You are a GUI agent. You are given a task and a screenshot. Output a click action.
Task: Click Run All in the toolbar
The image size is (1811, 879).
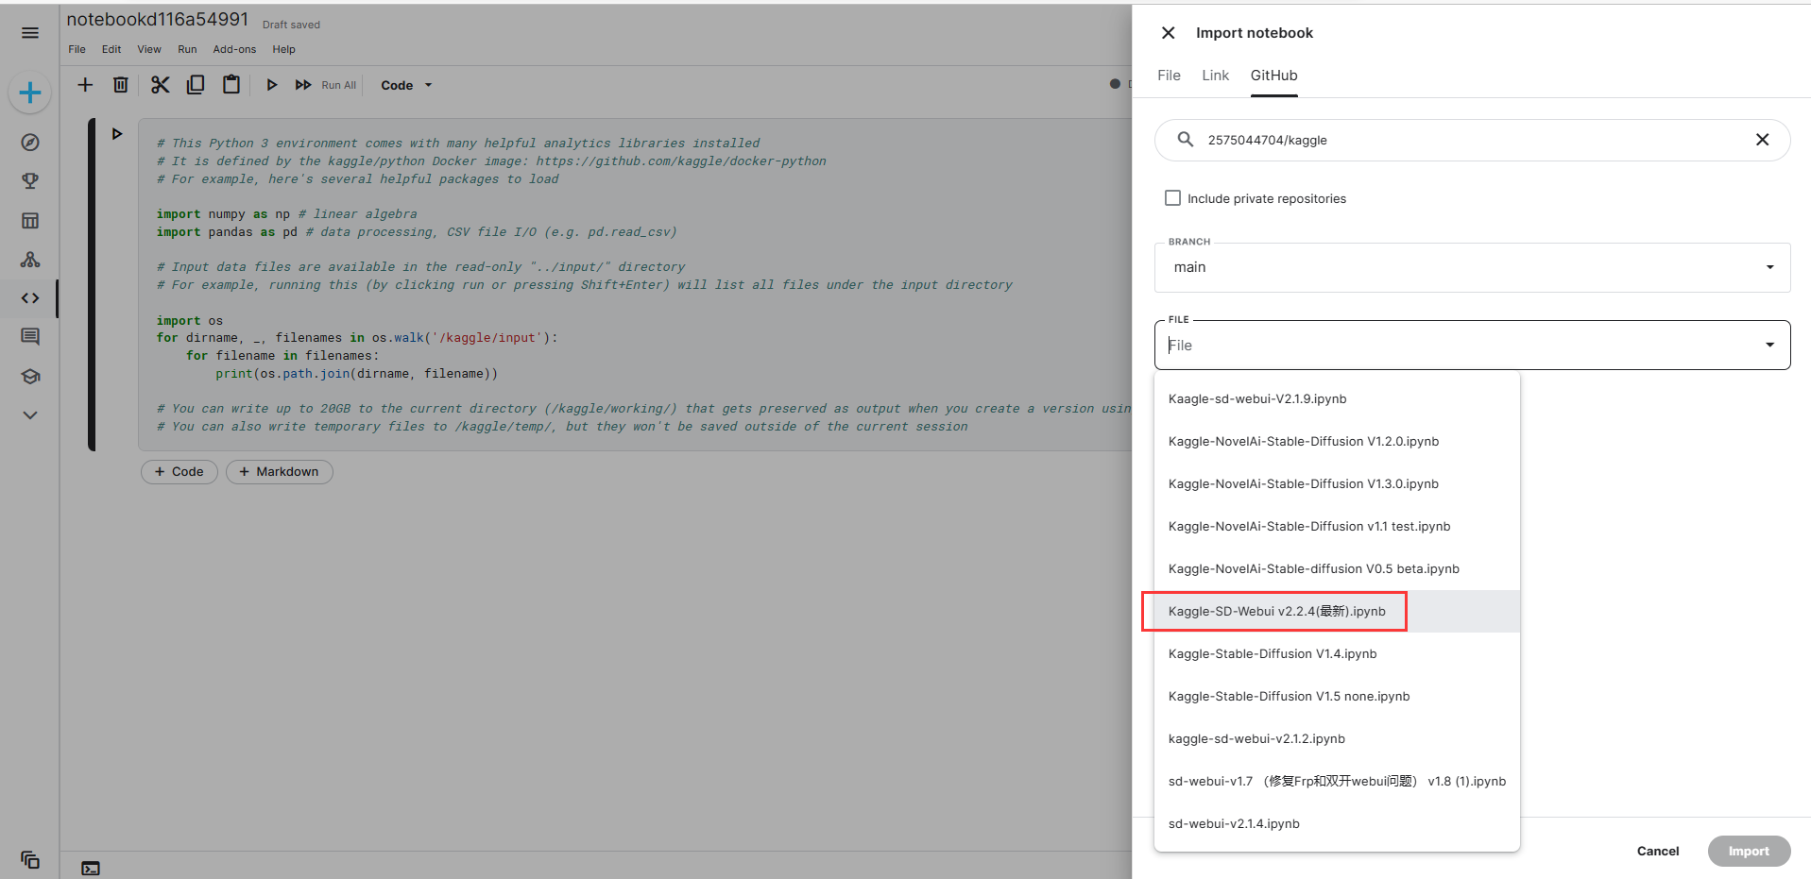click(x=326, y=85)
